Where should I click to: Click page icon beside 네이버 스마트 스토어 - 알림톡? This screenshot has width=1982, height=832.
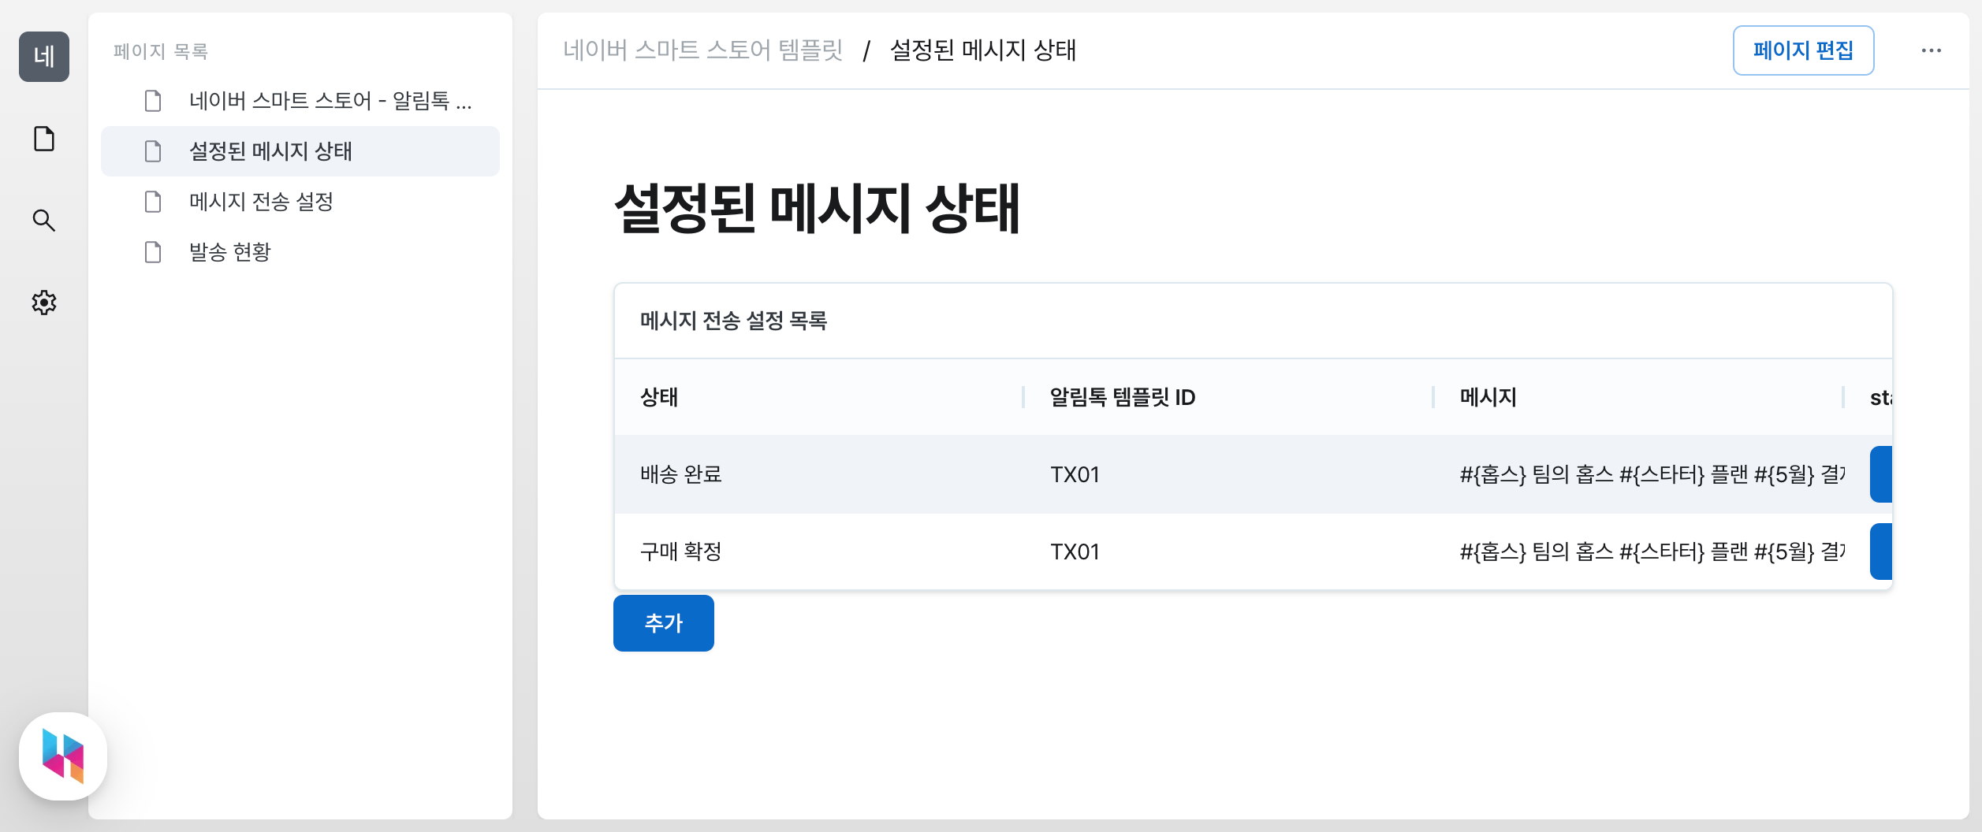pyautogui.click(x=153, y=101)
